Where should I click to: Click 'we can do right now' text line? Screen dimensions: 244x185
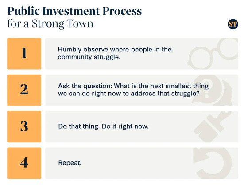128,94
